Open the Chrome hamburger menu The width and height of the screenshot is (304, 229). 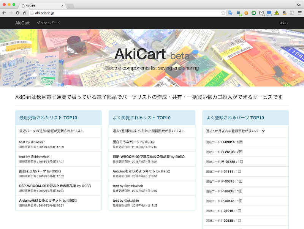tap(300, 13)
